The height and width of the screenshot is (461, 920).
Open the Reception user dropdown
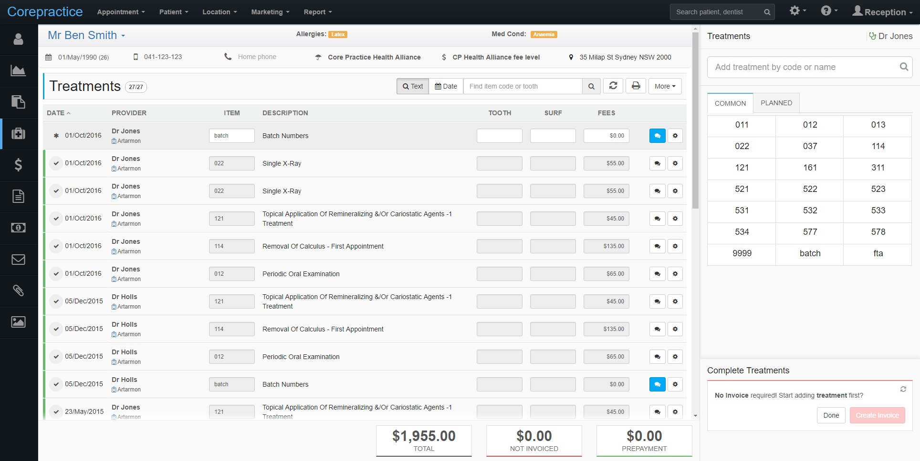coord(882,12)
